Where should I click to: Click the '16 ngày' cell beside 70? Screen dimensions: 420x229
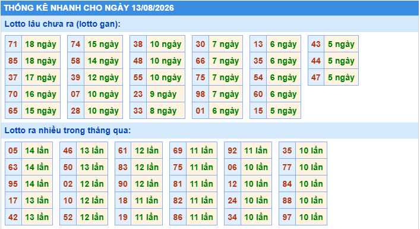tap(41, 94)
